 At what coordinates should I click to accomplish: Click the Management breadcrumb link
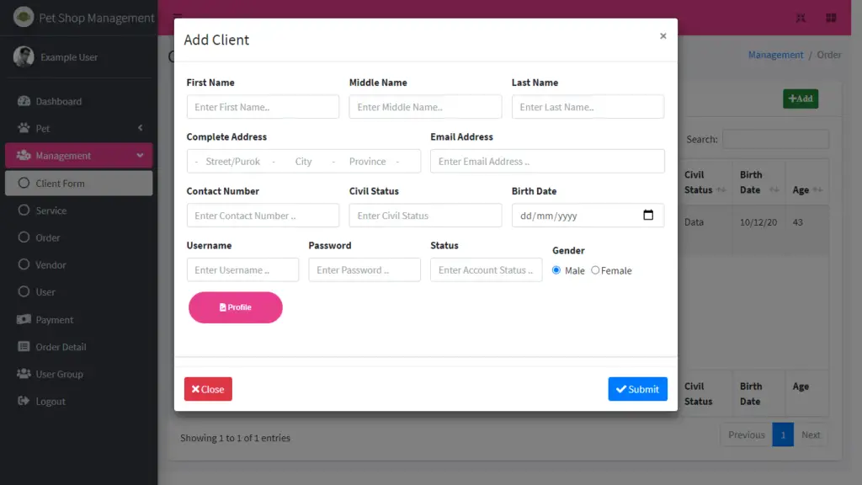click(775, 54)
